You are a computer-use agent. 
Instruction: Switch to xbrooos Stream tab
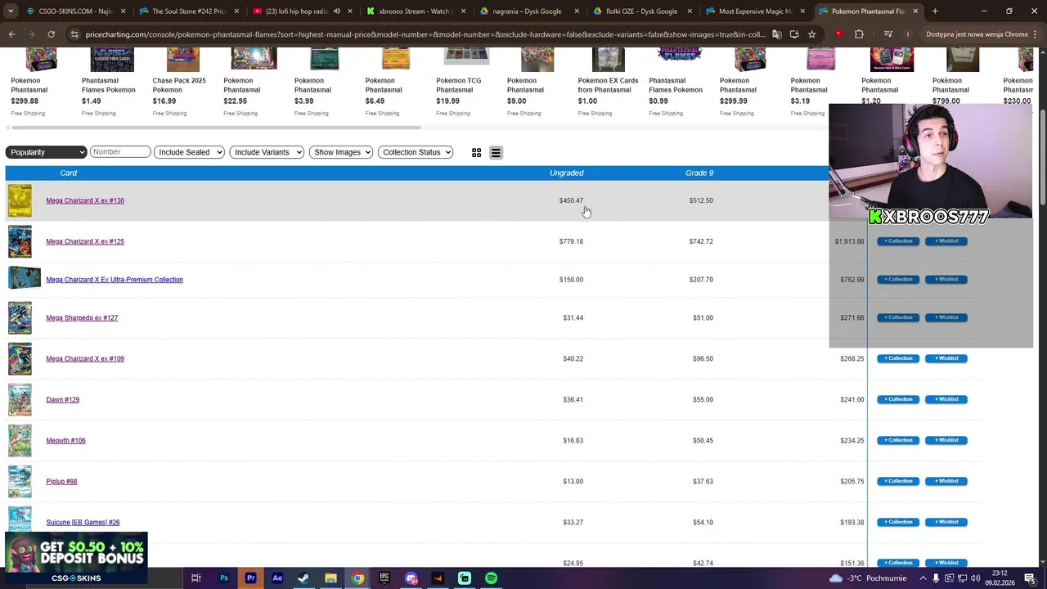coord(414,11)
